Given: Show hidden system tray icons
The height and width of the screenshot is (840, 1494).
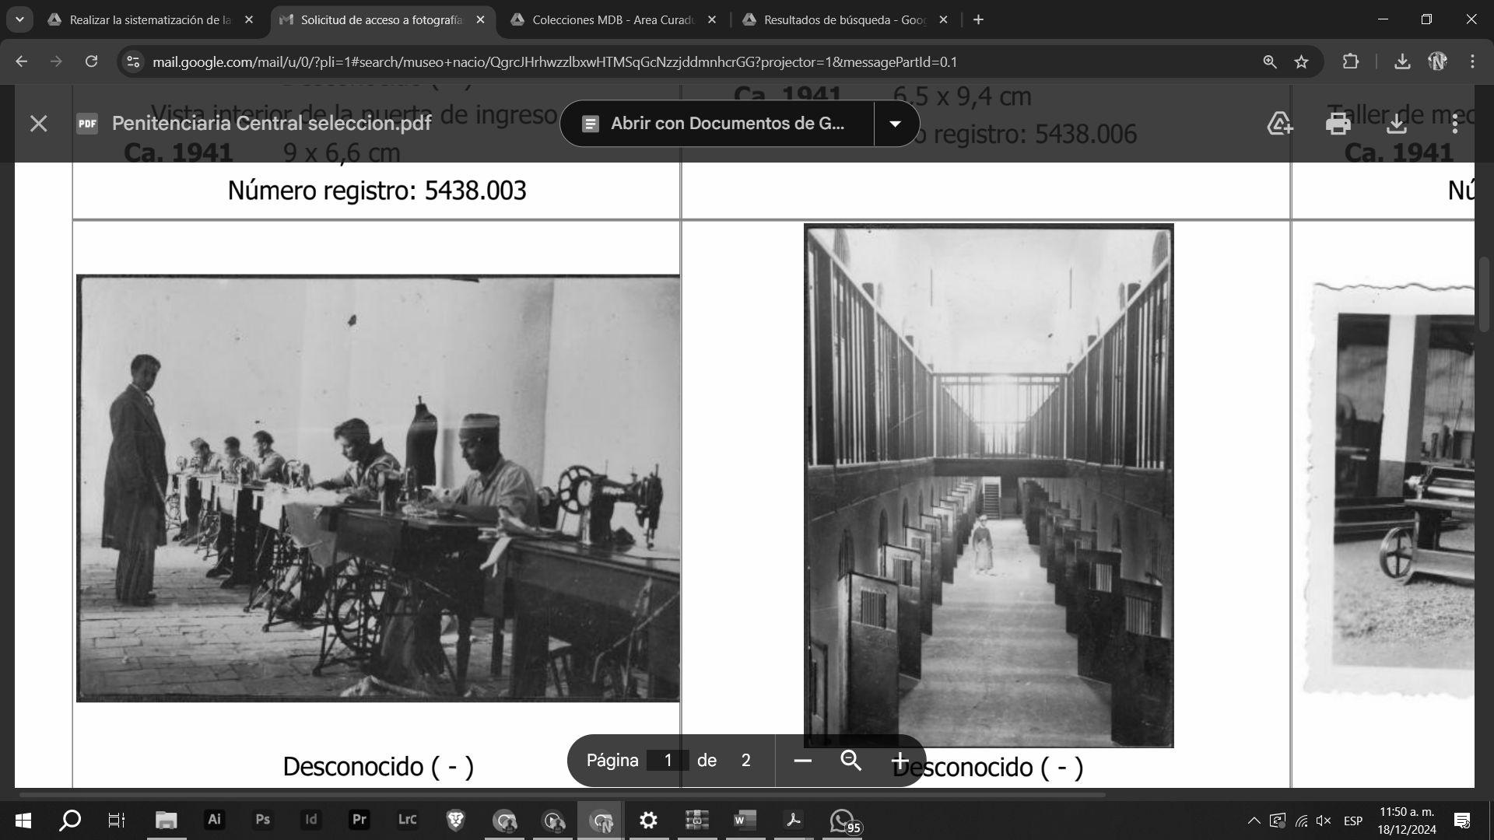Looking at the screenshot, I should click(1254, 821).
